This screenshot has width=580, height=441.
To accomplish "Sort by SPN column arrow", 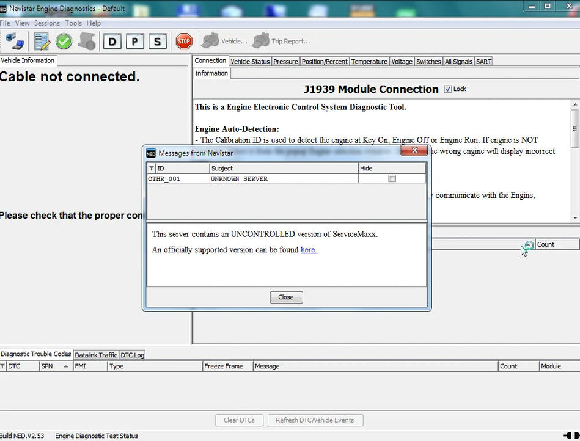I will pyautogui.click(x=65, y=366).
